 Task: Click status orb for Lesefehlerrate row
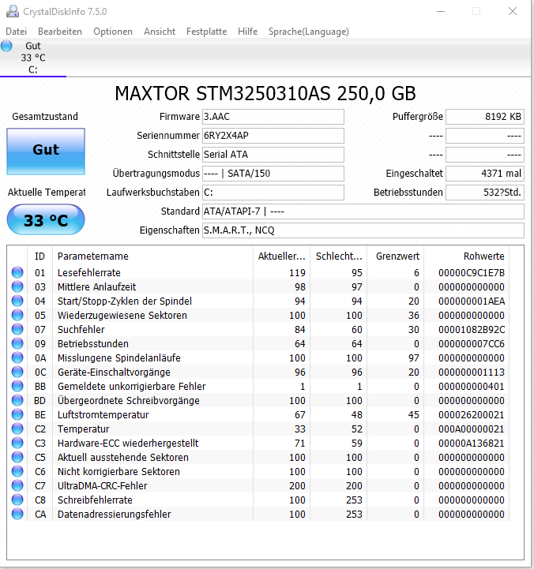tap(17, 272)
